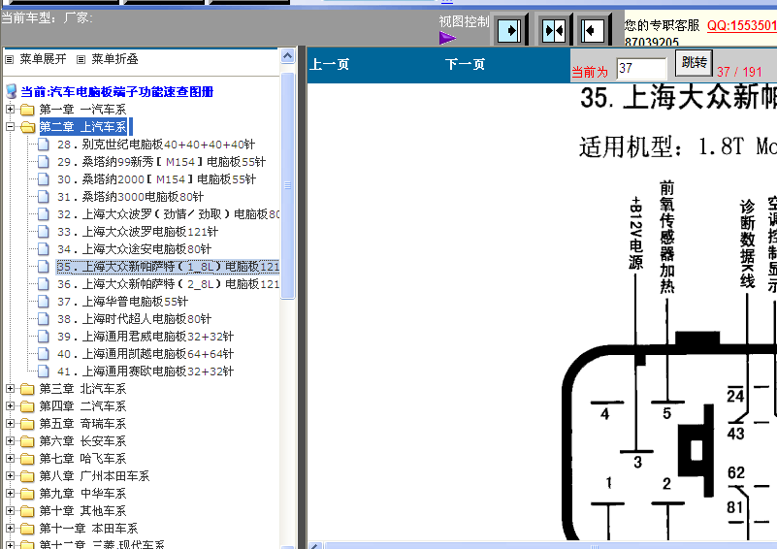
Task: Select the 第六章 长安车系 chapter label
Action: tap(82, 441)
